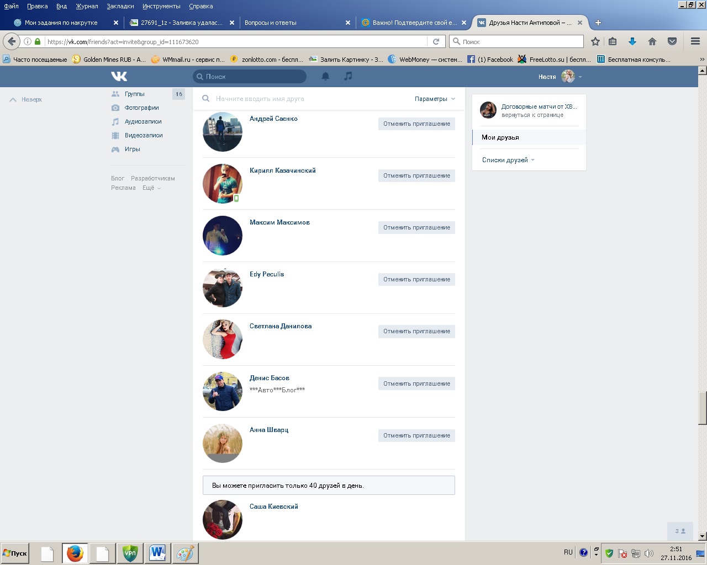707x565 pixels.
Task: Switch to Важно! Подтвердите свой tab
Action: tap(414, 23)
